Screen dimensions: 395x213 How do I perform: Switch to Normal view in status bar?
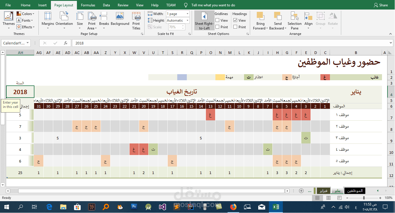pyautogui.click(x=317, y=198)
